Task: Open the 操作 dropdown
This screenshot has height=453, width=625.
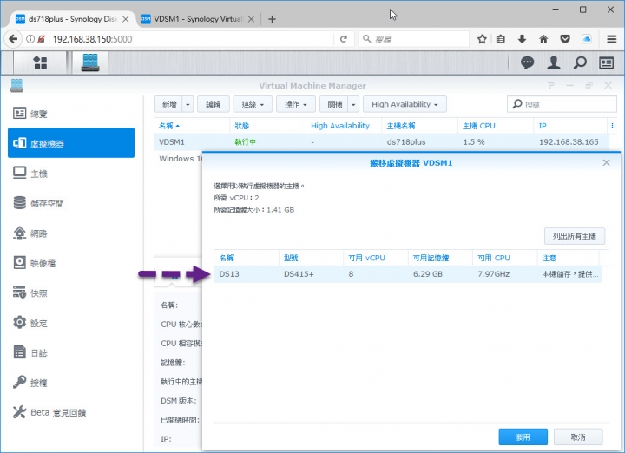Action: pyautogui.click(x=296, y=104)
